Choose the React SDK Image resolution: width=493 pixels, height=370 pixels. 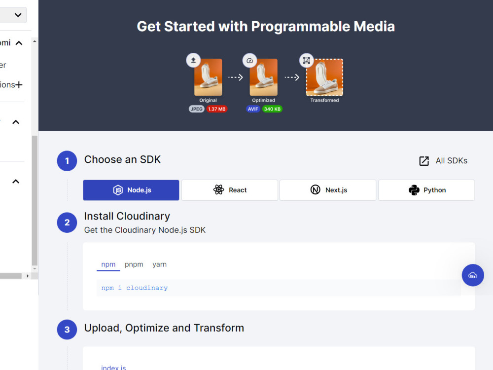[x=229, y=189]
